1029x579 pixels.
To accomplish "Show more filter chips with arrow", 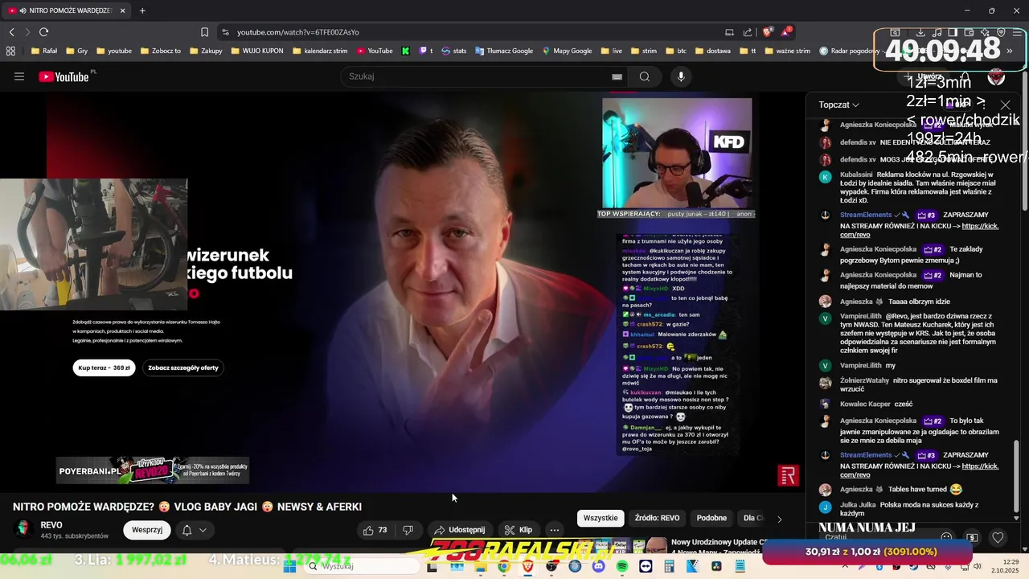I will [779, 519].
